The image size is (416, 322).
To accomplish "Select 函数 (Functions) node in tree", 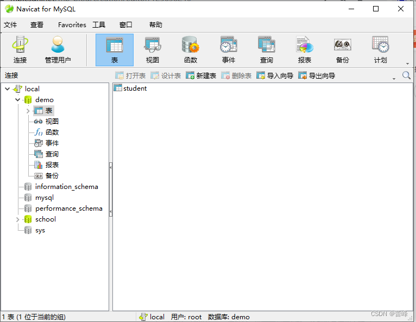I will tap(52, 132).
